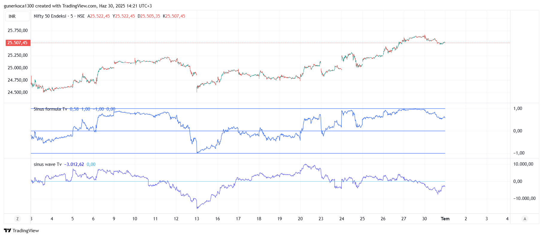Click the TradingView logo icon
The height and width of the screenshot is (237, 543).
point(7,230)
